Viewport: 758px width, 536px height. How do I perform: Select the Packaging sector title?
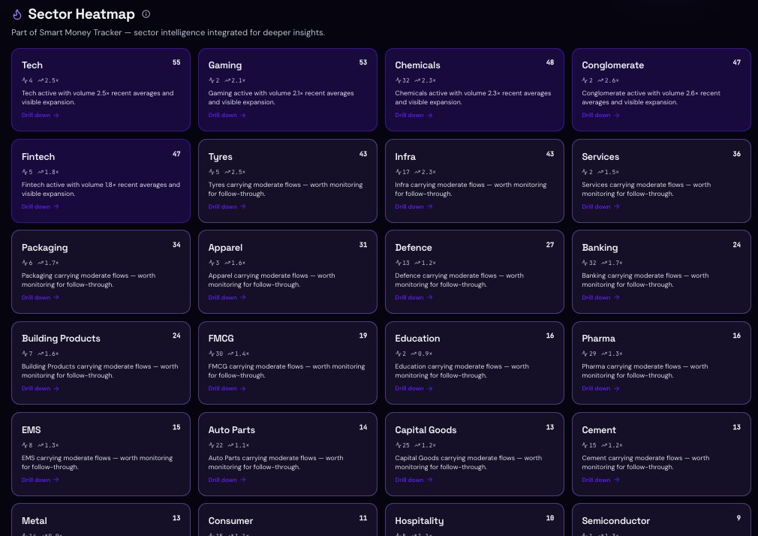pos(45,248)
